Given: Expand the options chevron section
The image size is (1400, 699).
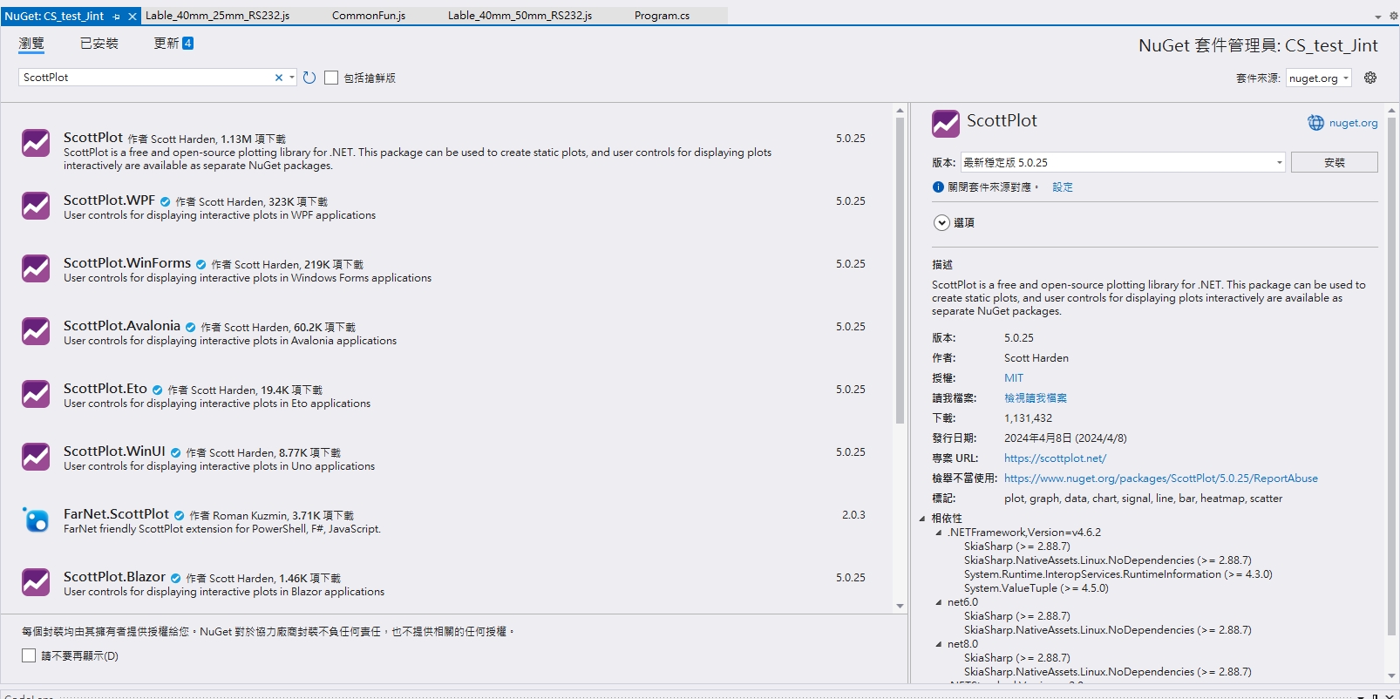Looking at the screenshot, I should (x=941, y=222).
